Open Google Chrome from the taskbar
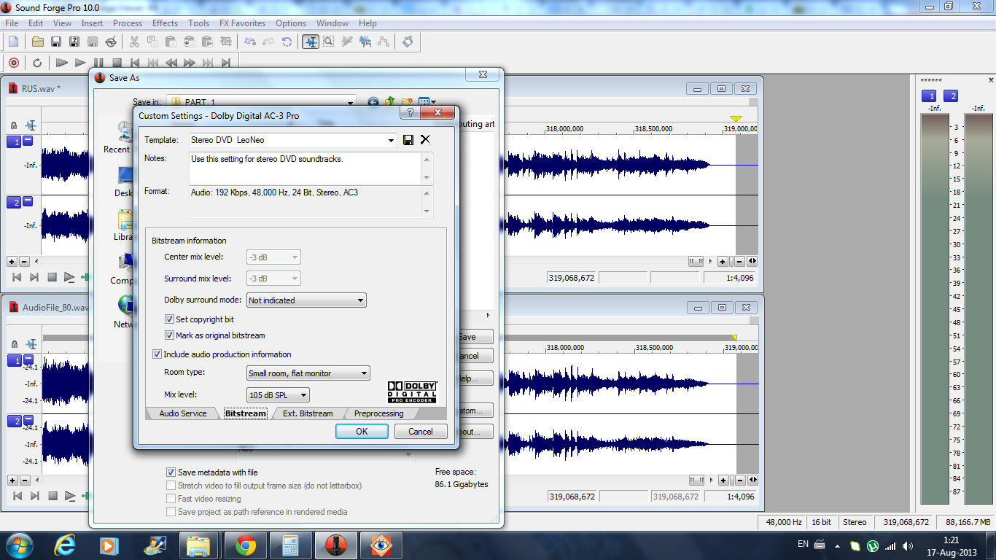 click(245, 545)
